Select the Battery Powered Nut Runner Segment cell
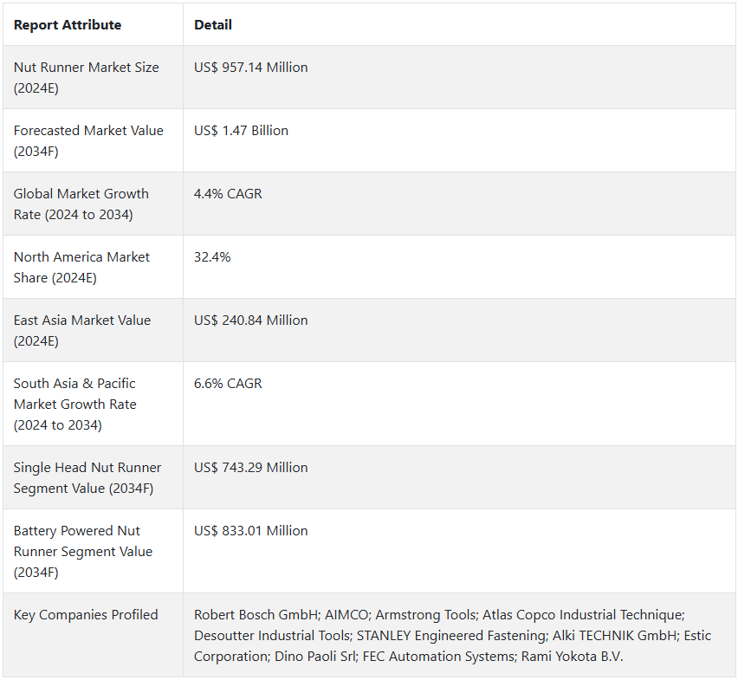738x680 pixels. coord(83,552)
